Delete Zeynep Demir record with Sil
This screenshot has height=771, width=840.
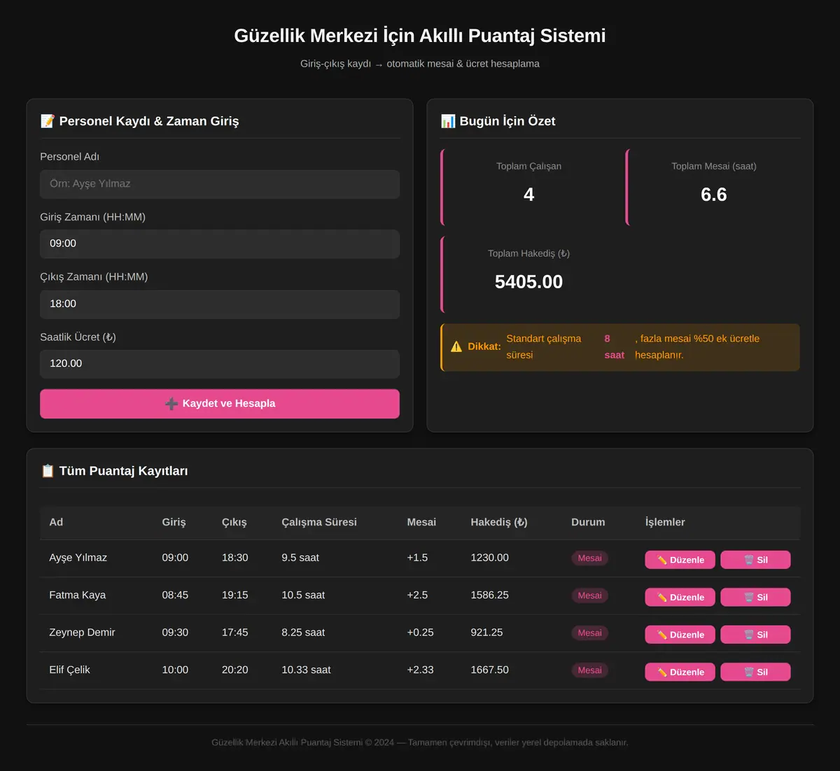pos(756,635)
